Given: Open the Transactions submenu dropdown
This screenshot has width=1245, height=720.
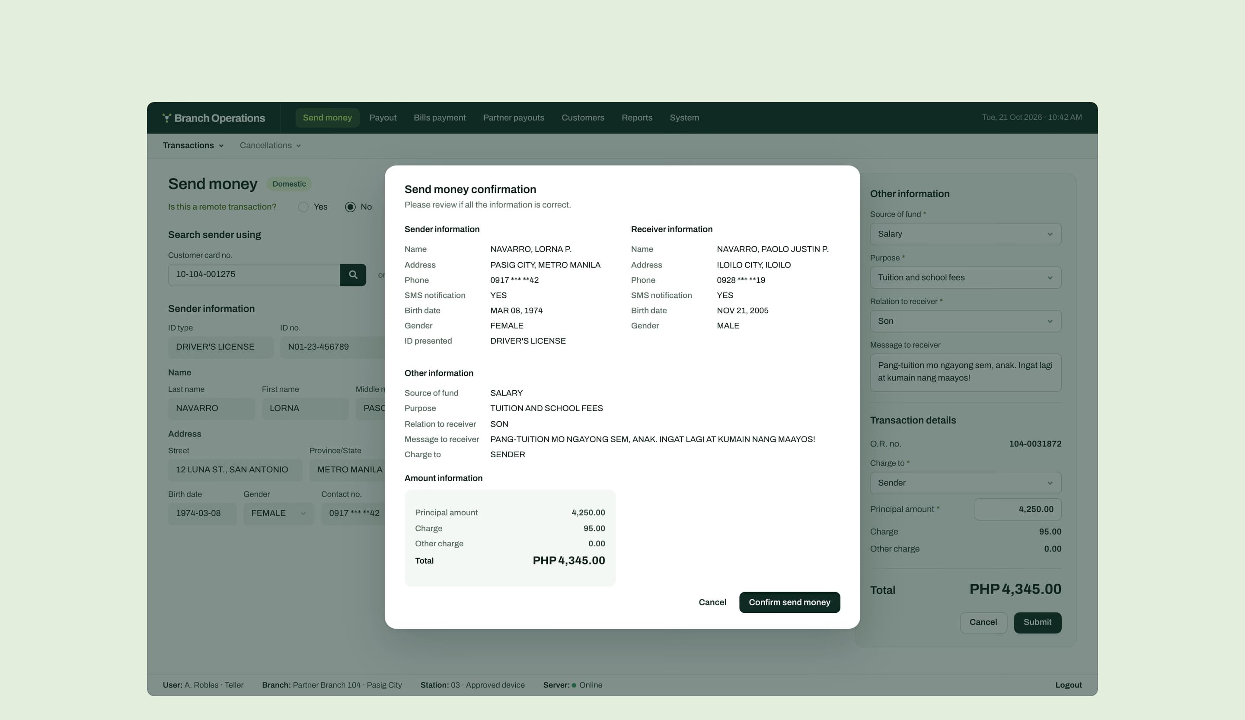Looking at the screenshot, I should click(193, 146).
